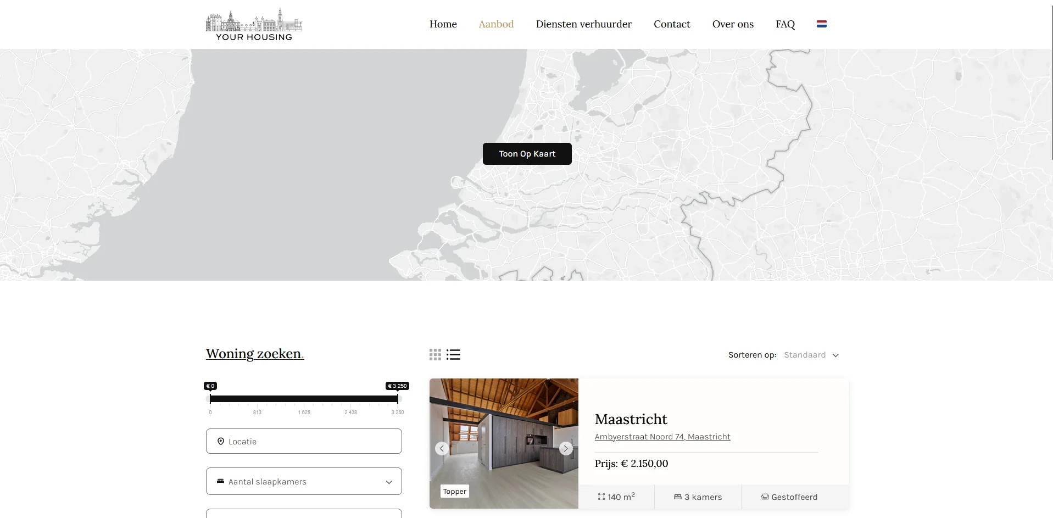
Task: Click the Toon Op Kaart button
Action: point(527,154)
